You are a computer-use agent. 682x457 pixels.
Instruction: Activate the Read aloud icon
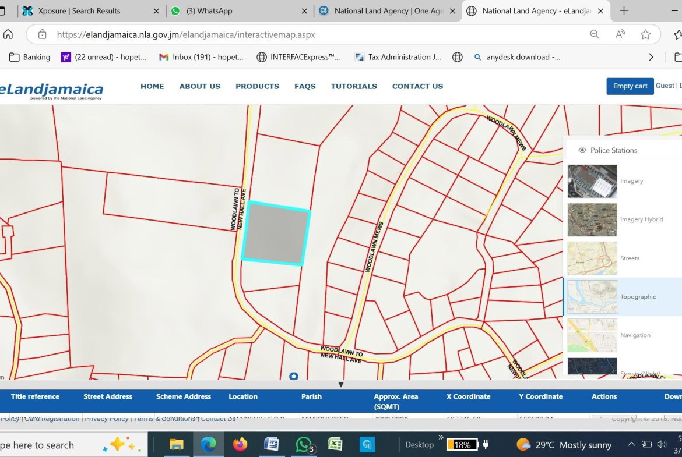tap(620, 34)
